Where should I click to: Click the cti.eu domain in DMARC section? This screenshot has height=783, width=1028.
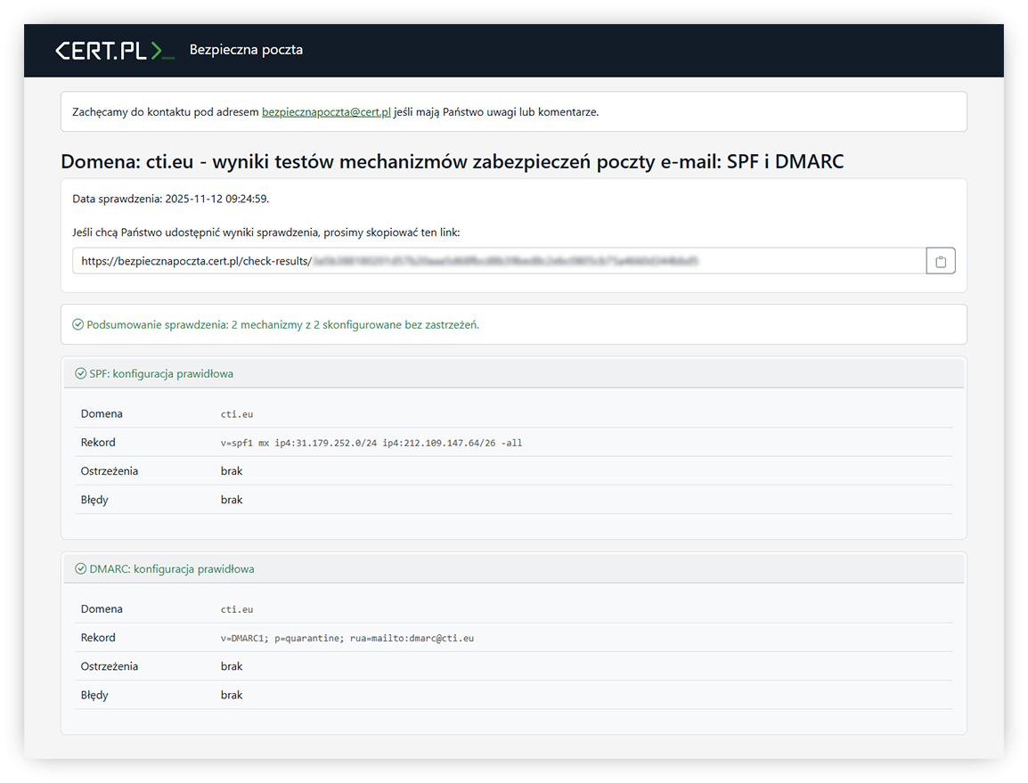tap(237, 609)
